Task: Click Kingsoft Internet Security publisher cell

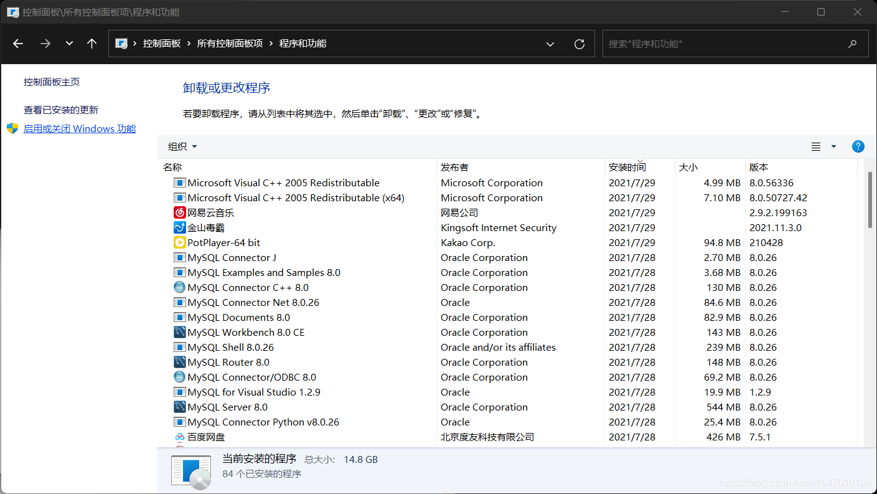Action: [x=499, y=228]
